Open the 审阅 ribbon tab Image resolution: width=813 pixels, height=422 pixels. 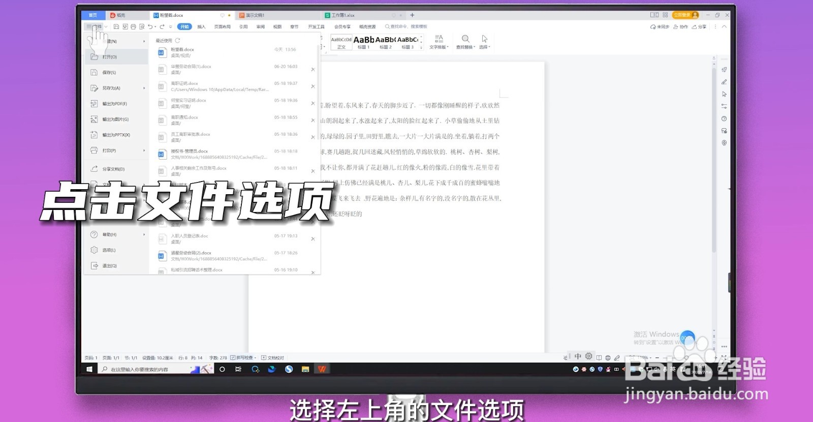click(x=260, y=26)
